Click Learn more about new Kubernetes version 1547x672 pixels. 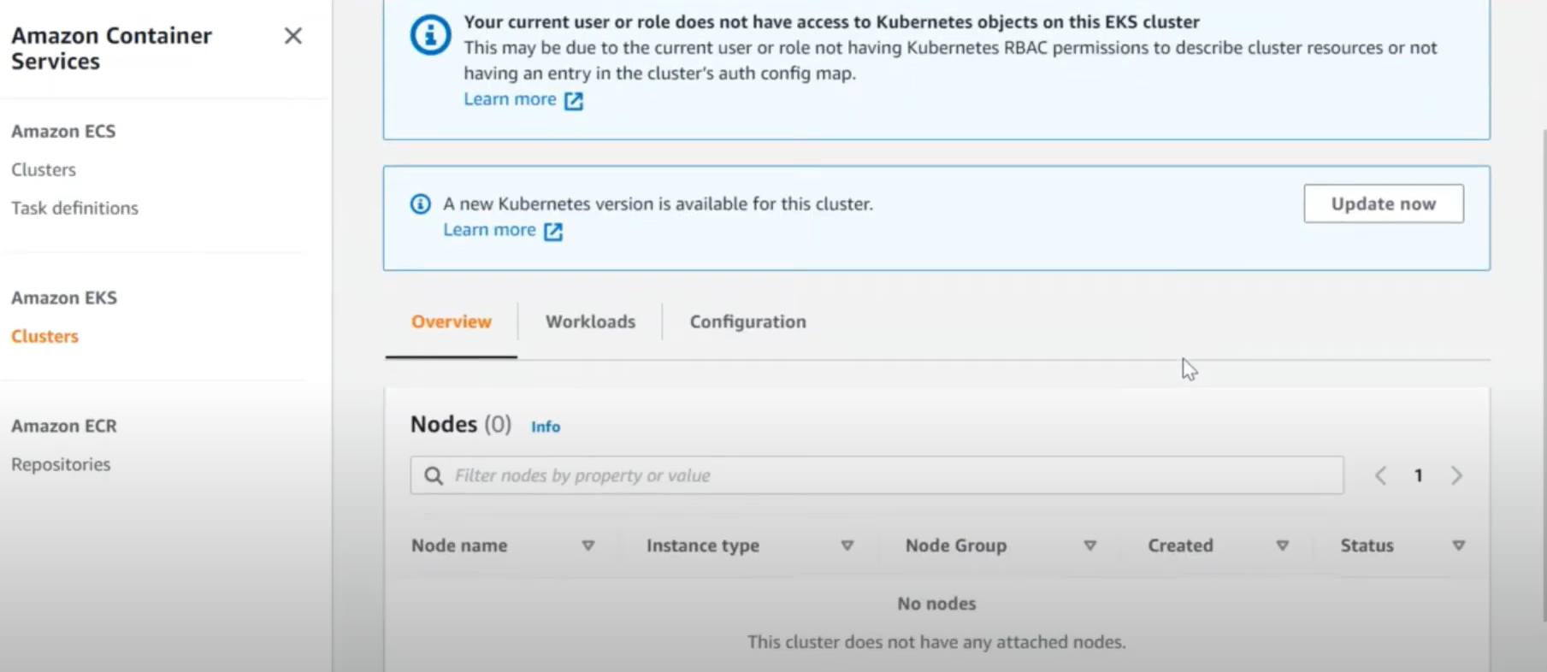click(x=489, y=230)
